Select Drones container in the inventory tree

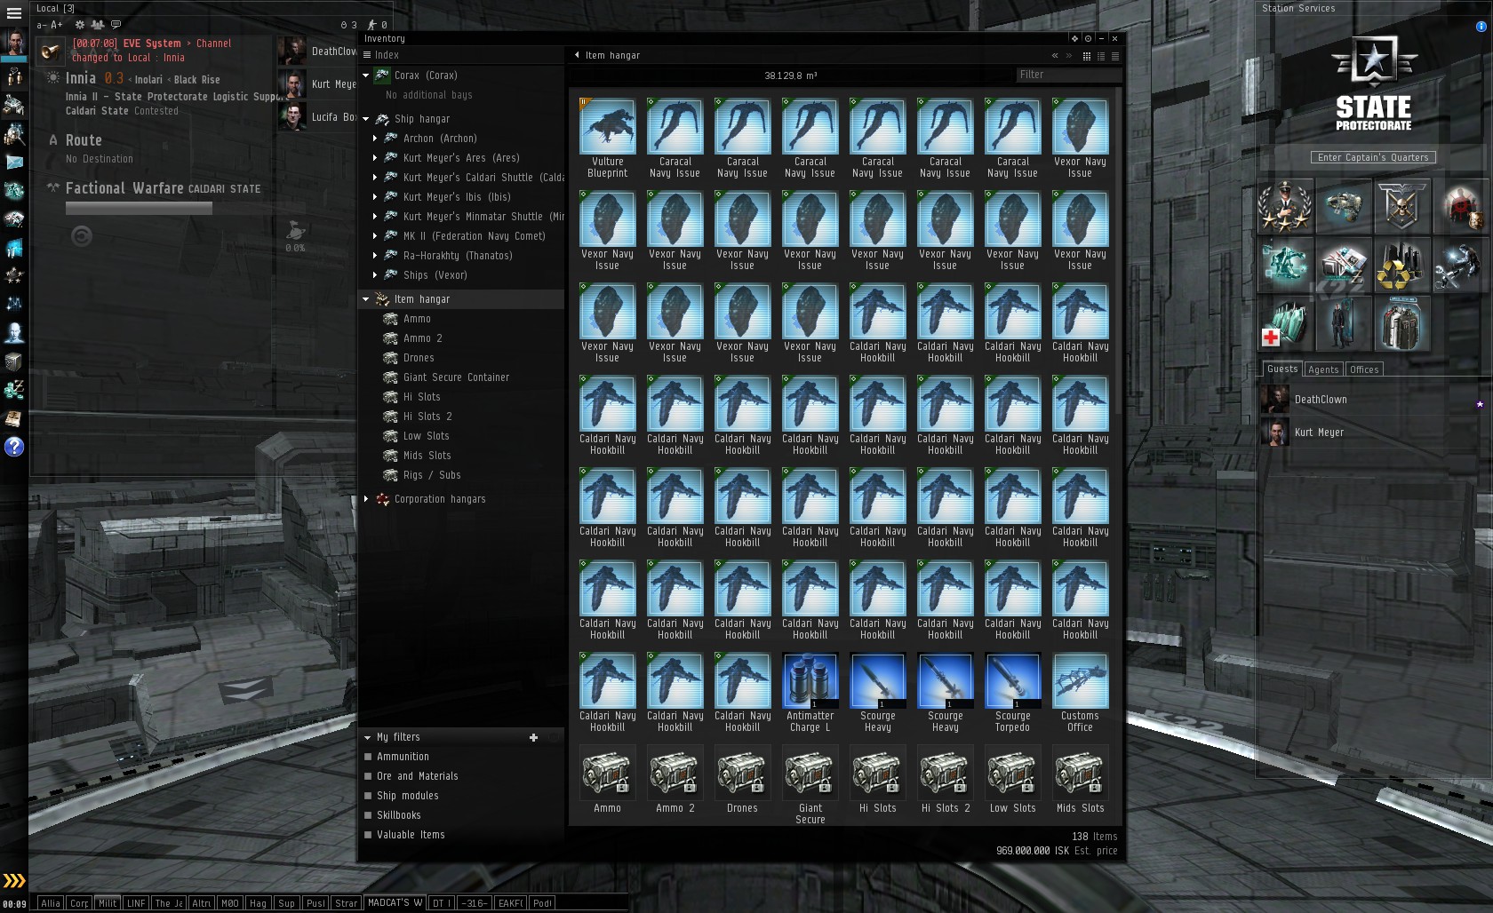[x=419, y=358]
